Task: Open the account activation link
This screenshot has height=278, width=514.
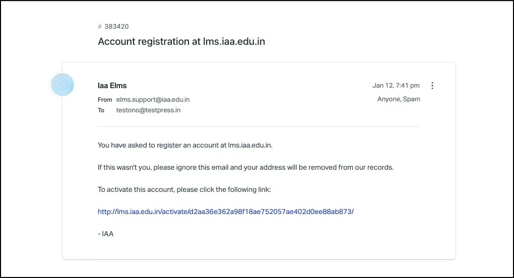Action: click(x=226, y=212)
